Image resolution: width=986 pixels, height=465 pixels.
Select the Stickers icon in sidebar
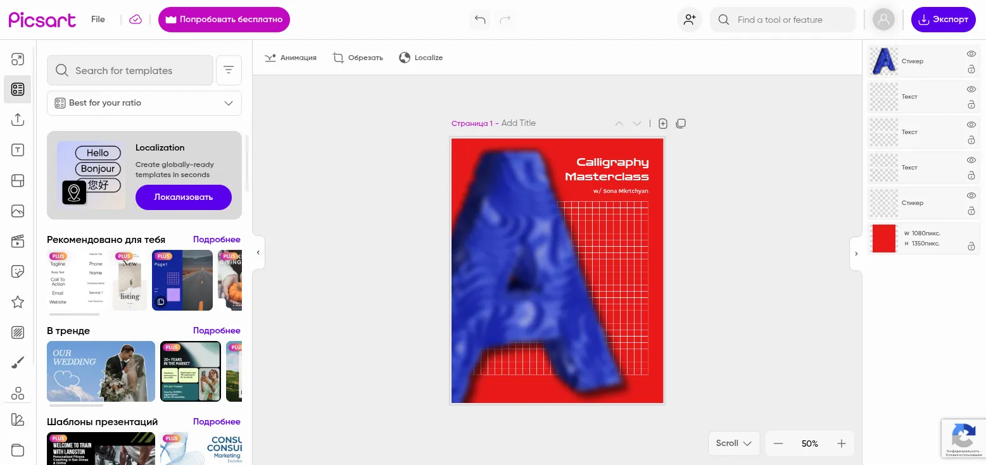coord(18,271)
